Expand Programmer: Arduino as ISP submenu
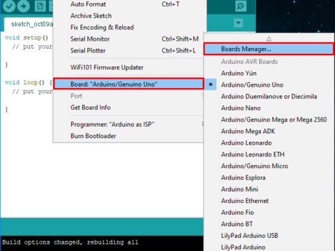The width and height of the screenshot is (335, 251). point(128,124)
